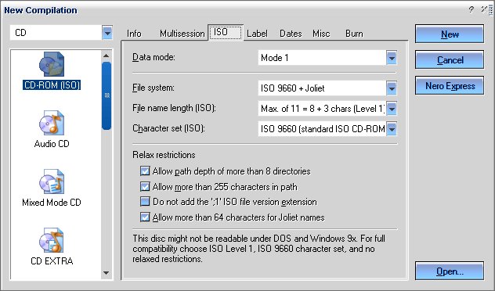The height and width of the screenshot is (291, 495).
Task: Expand the File name length (ISO) dropdown
Action: pyautogui.click(x=392, y=109)
